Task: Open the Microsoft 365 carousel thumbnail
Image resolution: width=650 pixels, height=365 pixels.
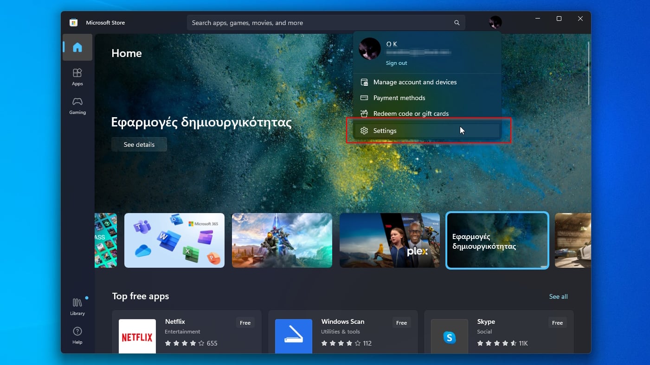Action: pos(174,240)
